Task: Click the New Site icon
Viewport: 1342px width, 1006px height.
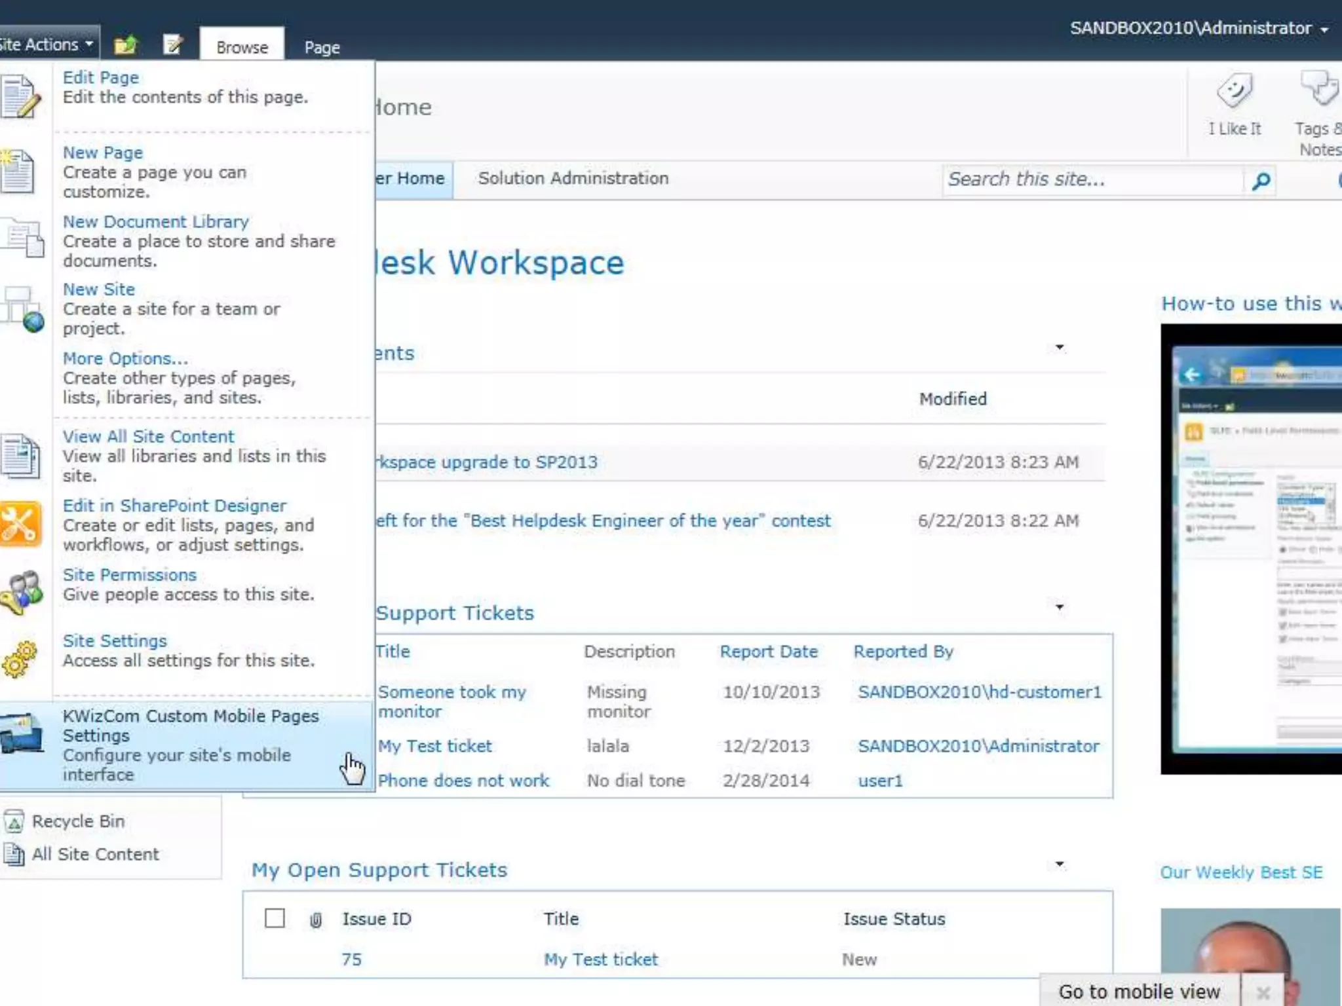Action: tap(23, 308)
